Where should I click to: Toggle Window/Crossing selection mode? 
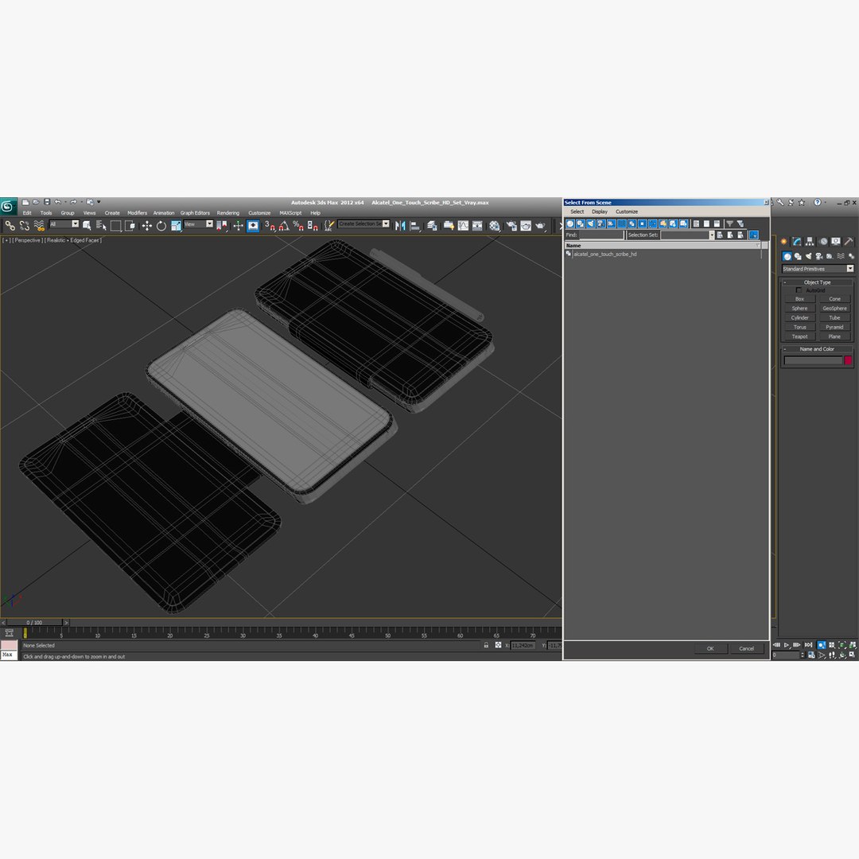pos(130,225)
